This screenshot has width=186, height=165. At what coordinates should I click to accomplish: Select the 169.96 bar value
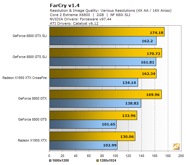click(153, 95)
